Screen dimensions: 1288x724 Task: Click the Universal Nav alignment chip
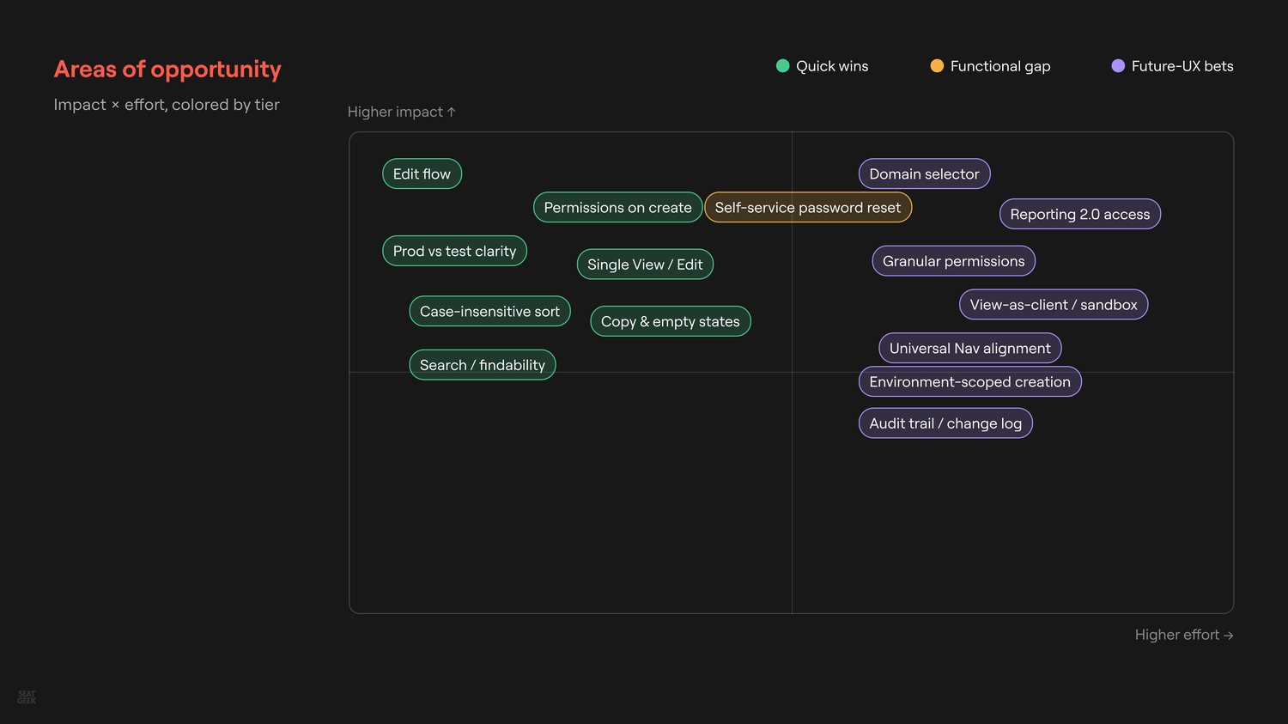coord(970,349)
